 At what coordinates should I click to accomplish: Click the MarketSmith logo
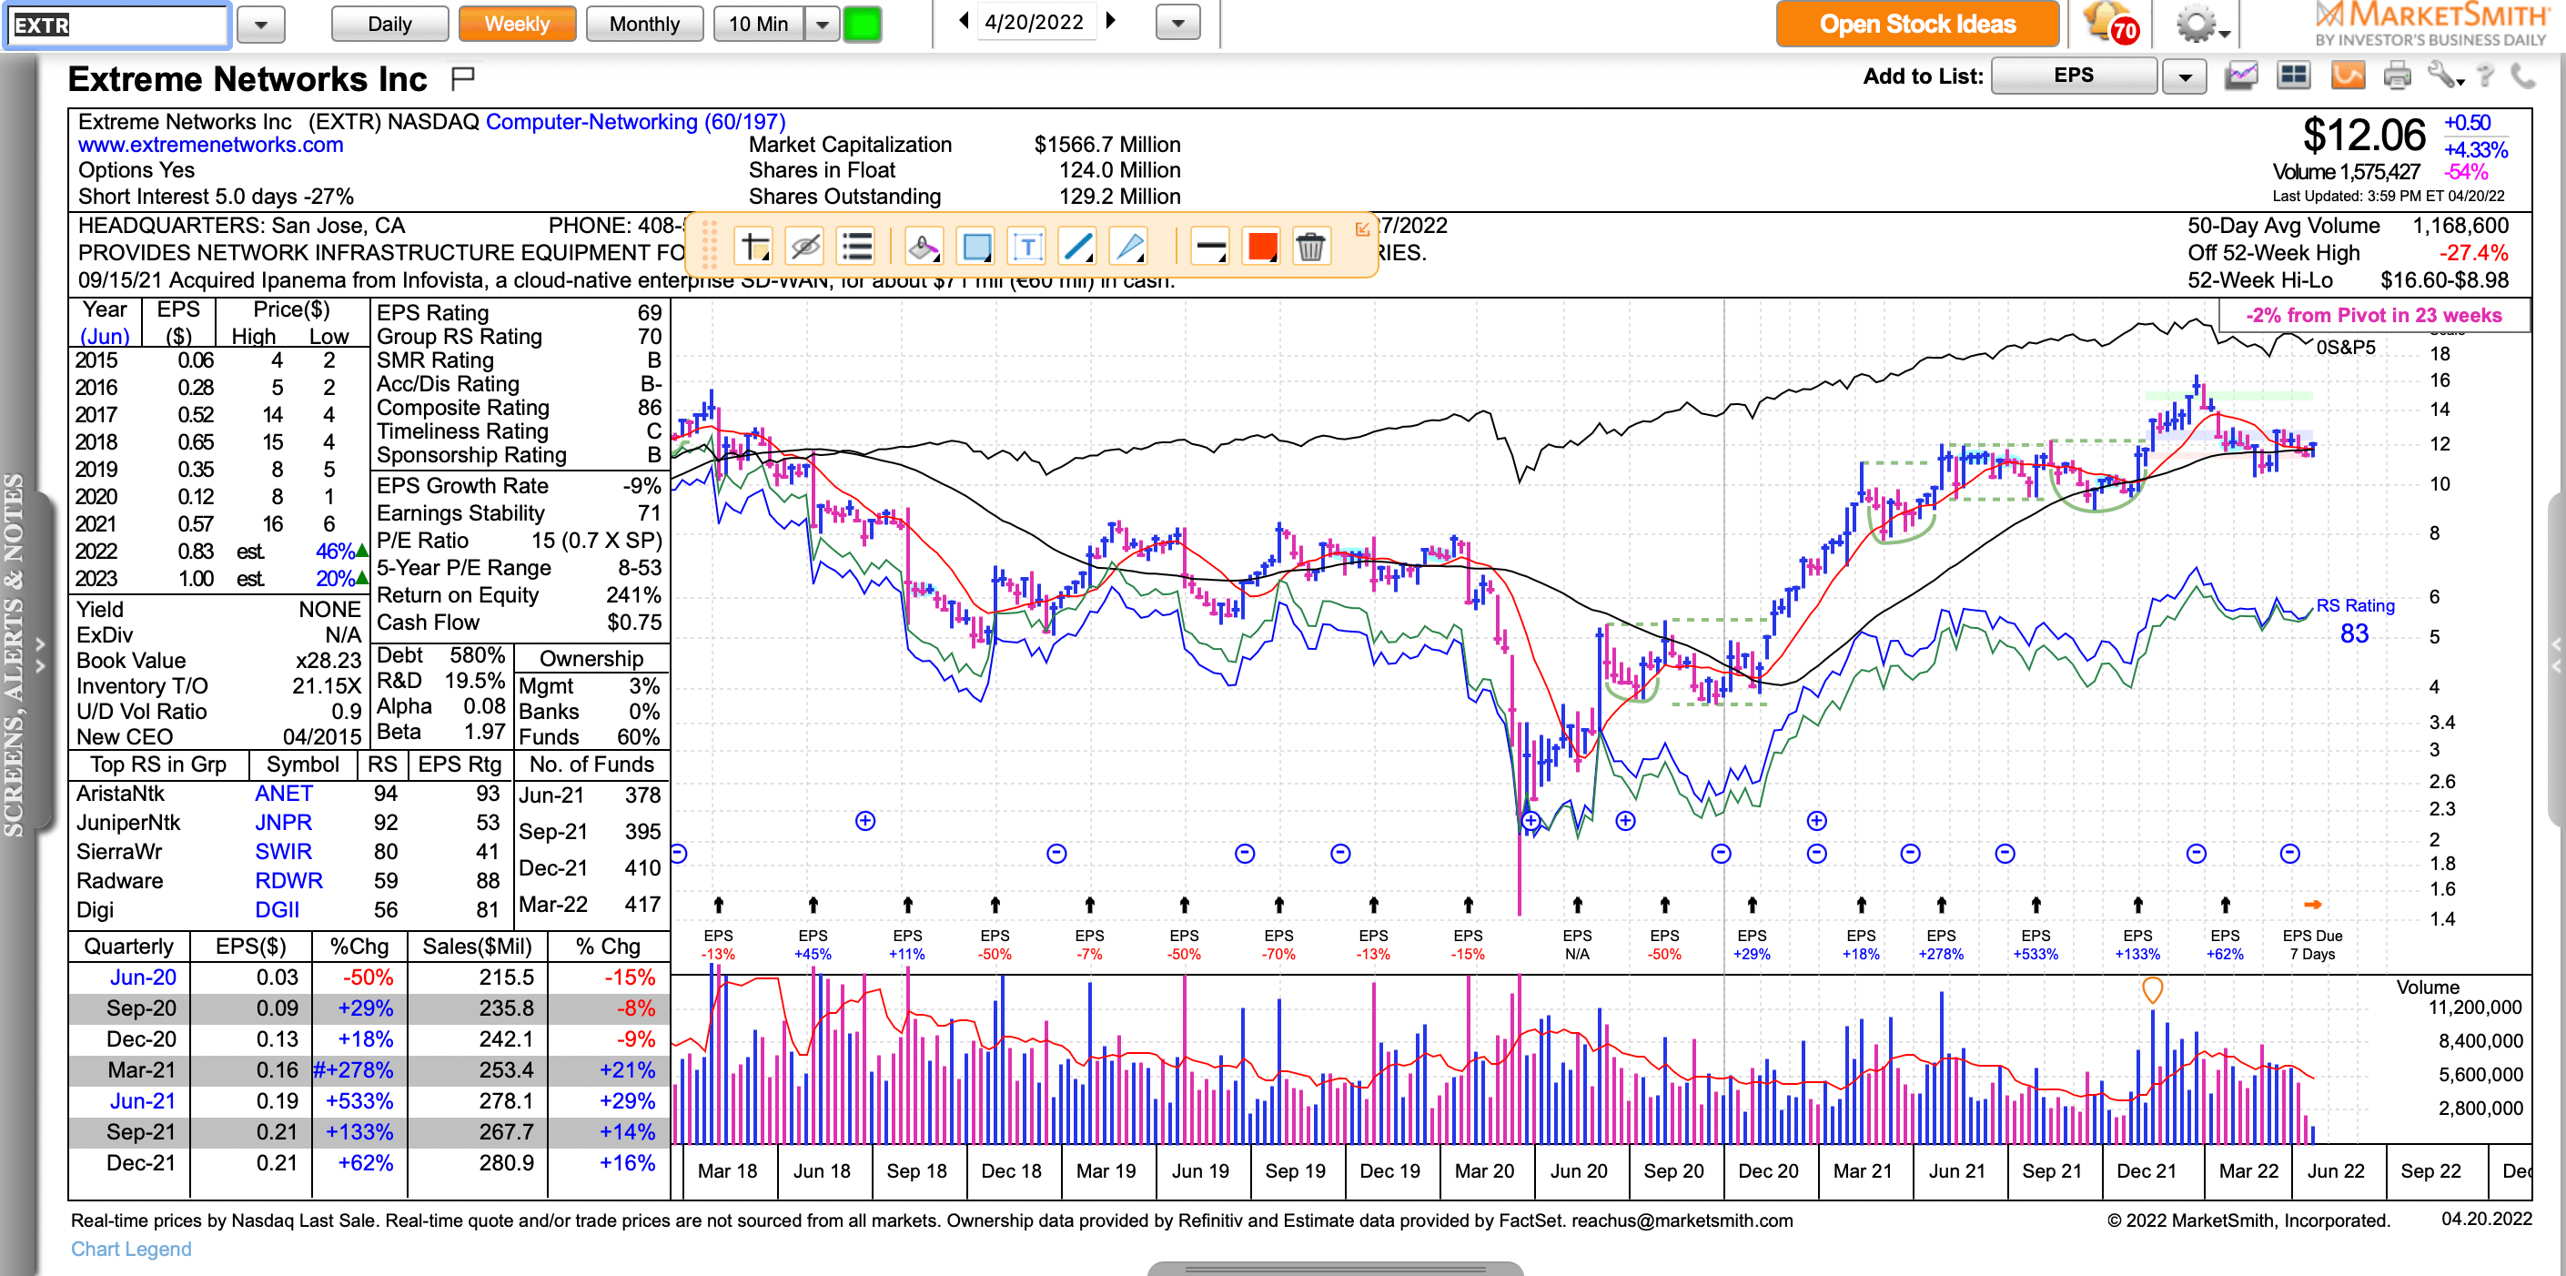click(x=2430, y=24)
